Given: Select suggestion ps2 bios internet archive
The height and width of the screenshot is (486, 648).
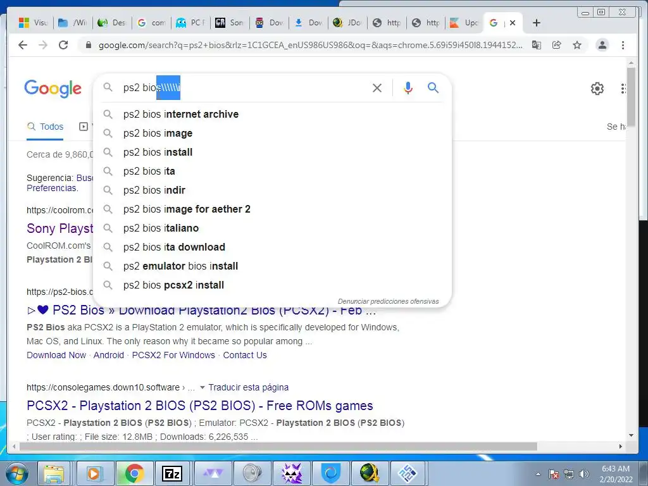Looking at the screenshot, I should tap(273, 114).
